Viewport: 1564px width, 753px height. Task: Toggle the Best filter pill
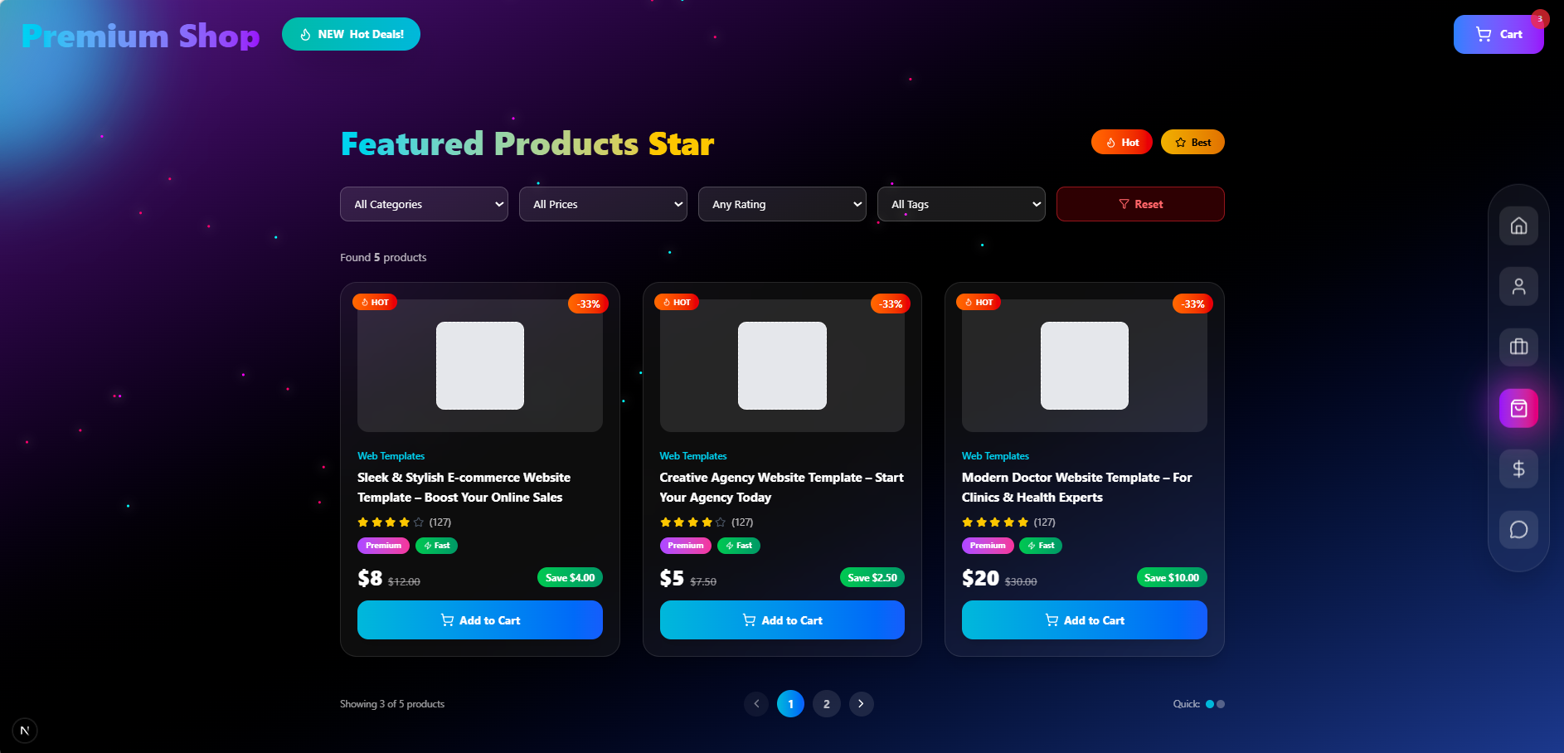click(x=1192, y=143)
